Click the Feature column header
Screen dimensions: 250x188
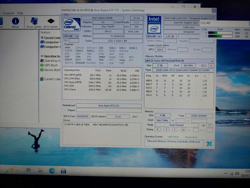[45, 32]
